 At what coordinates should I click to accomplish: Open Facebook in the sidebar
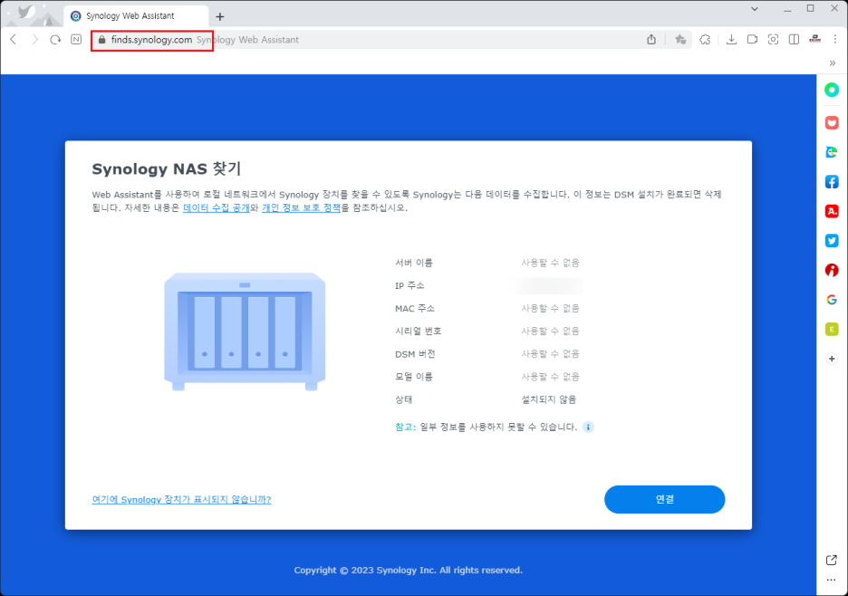point(832,182)
